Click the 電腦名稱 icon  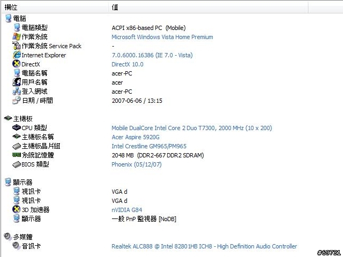coord(17,73)
